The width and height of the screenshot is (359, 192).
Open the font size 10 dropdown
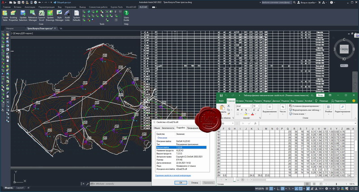(x=258, y=106)
